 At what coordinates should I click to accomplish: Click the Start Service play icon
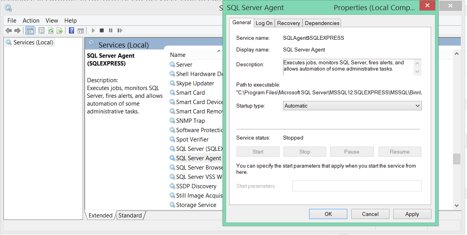click(93, 30)
